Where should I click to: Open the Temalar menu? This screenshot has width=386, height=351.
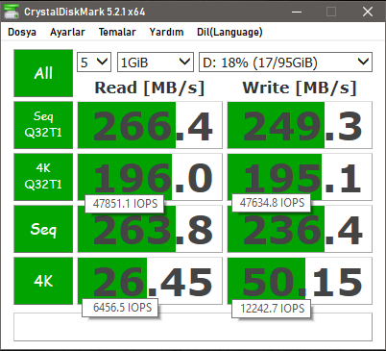click(117, 32)
